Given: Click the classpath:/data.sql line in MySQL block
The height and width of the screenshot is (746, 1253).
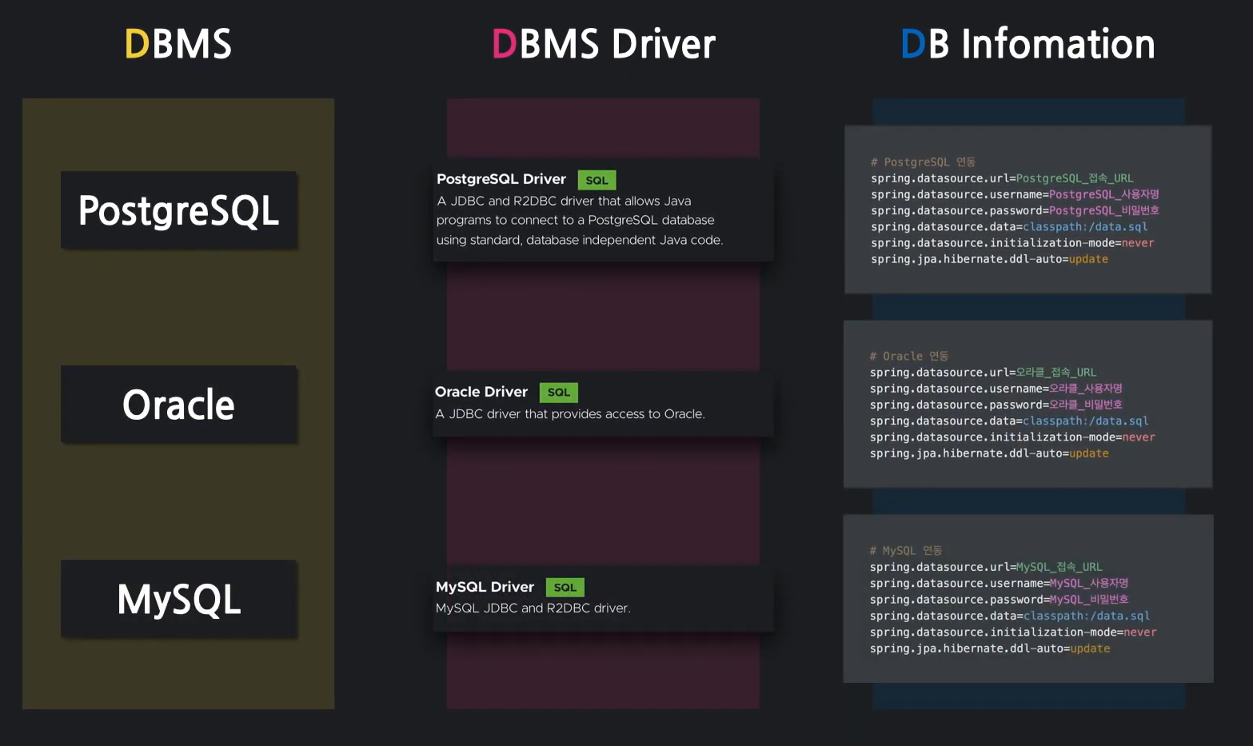Looking at the screenshot, I should (x=1010, y=616).
